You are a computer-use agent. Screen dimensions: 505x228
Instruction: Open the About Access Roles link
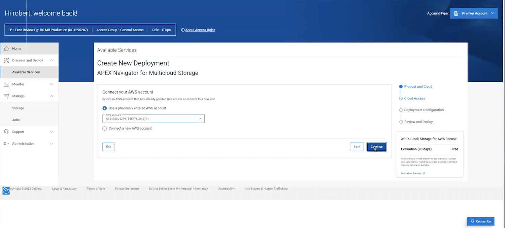tap(200, 30)
